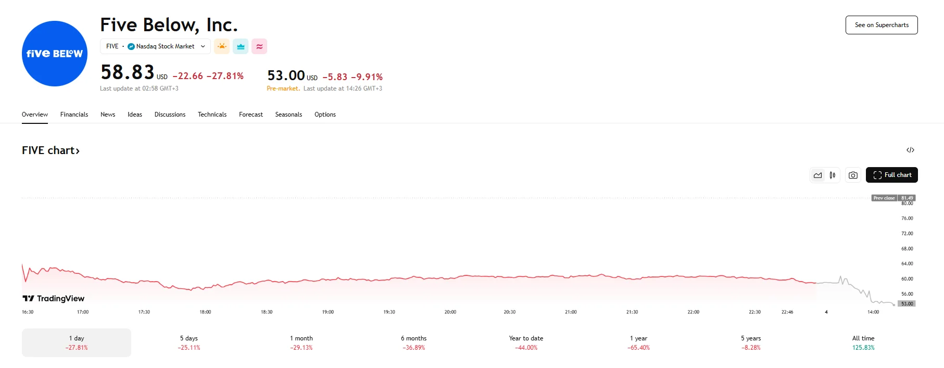Open the embed code icon near FIVE chart
The height and width of the screenshot is (368, 944).
pos(910,150)
